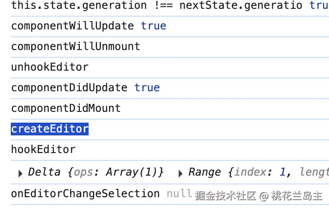Expand the Delta object disclosure triangle

coord(21,173)
